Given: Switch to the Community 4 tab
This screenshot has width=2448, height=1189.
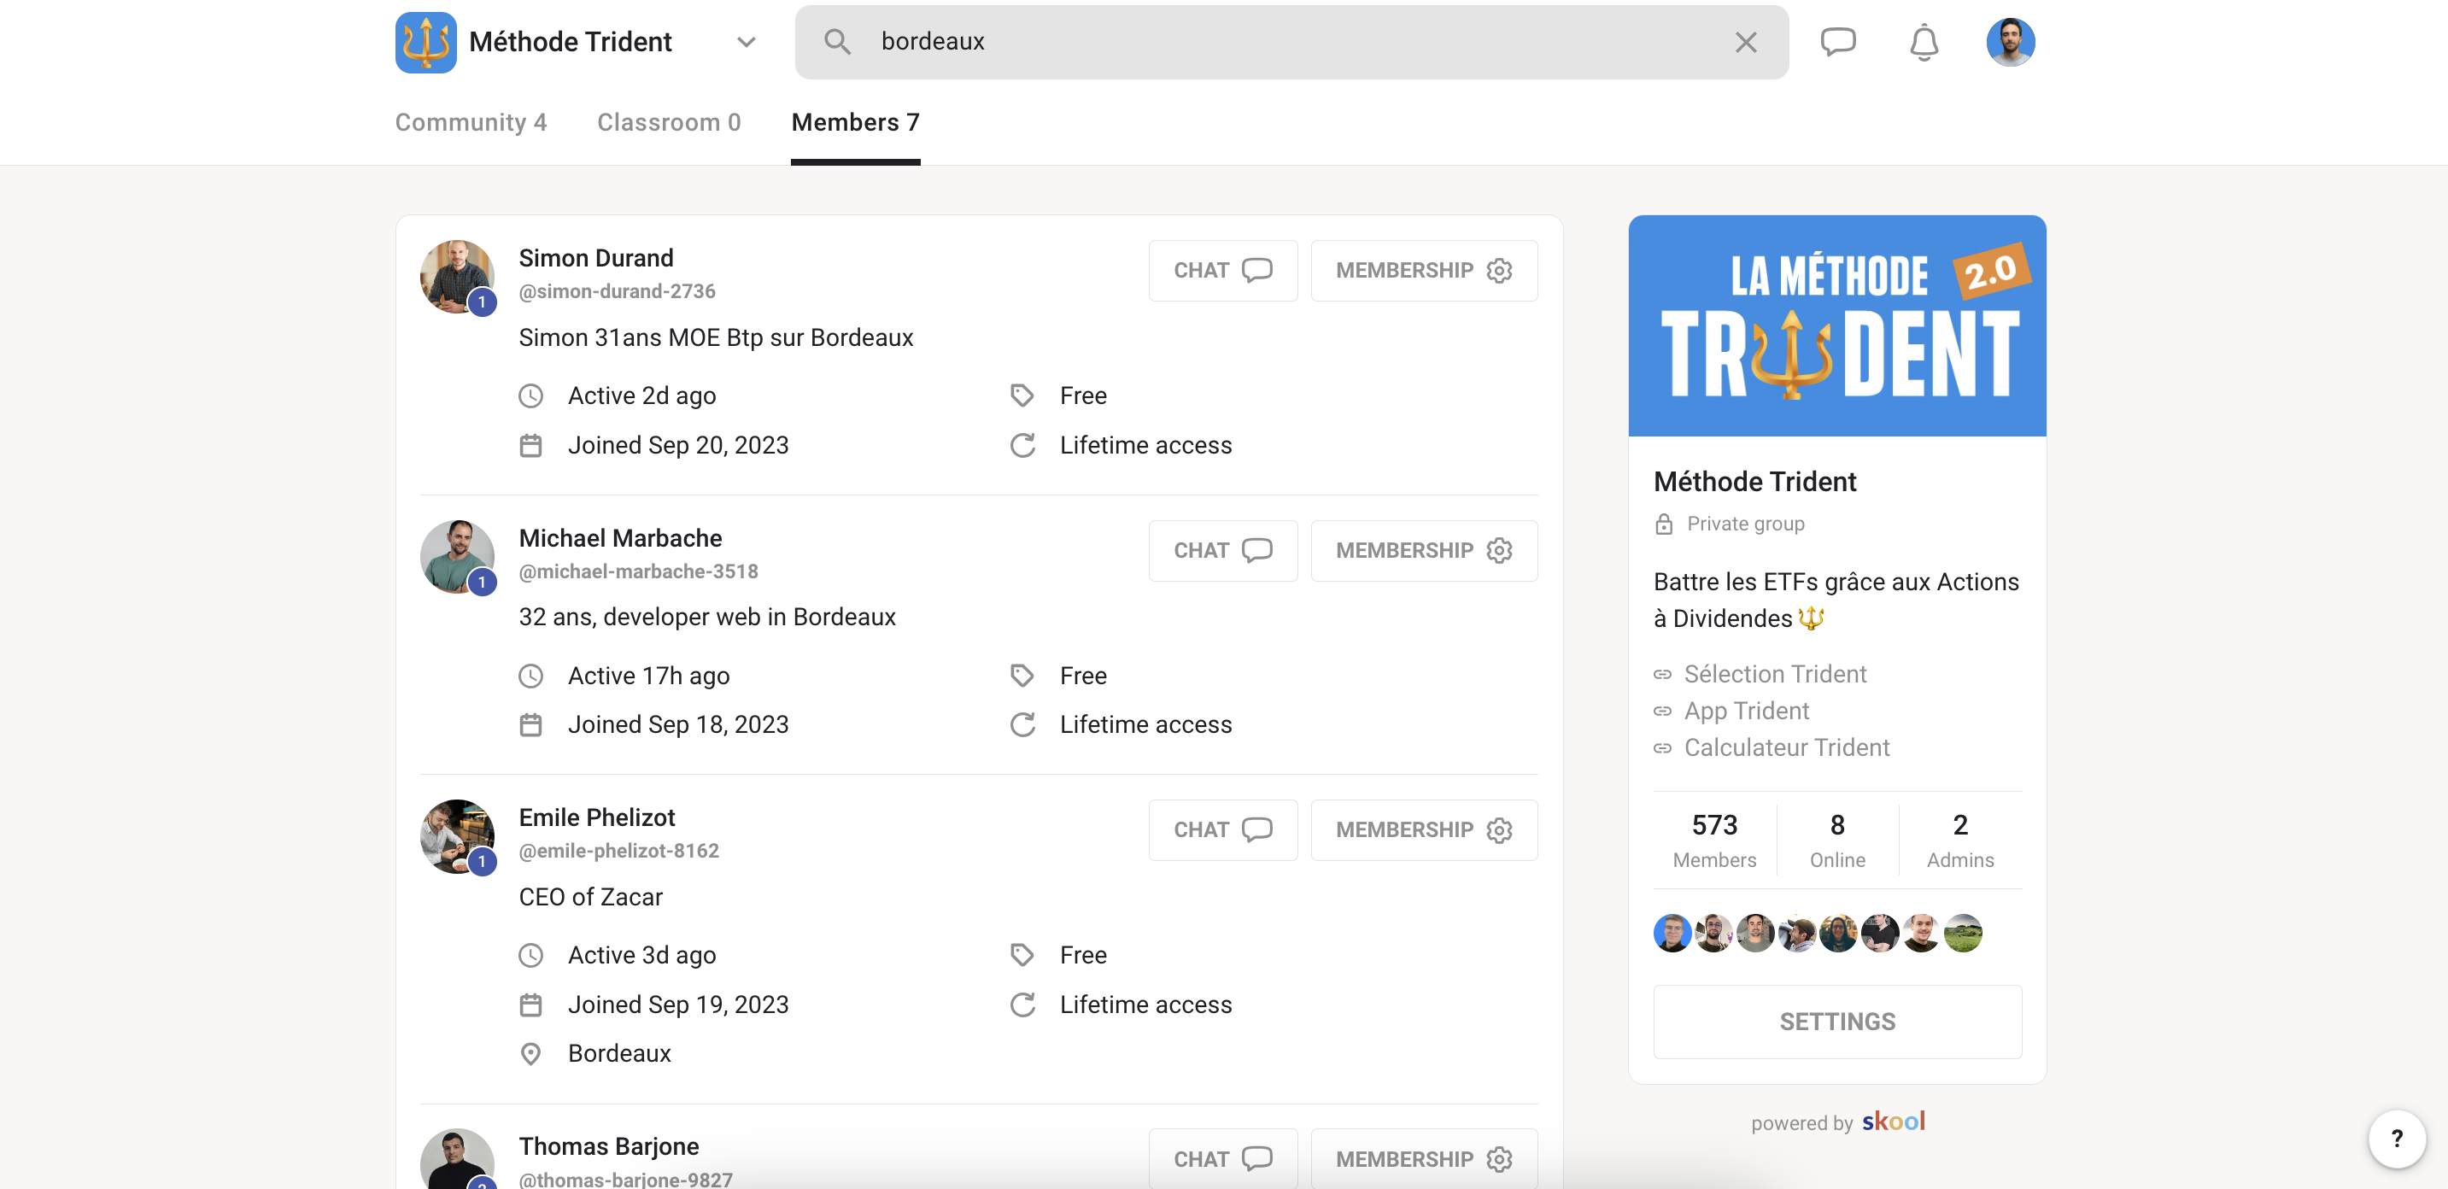Looking at the screenshot, I should [471, 121].
